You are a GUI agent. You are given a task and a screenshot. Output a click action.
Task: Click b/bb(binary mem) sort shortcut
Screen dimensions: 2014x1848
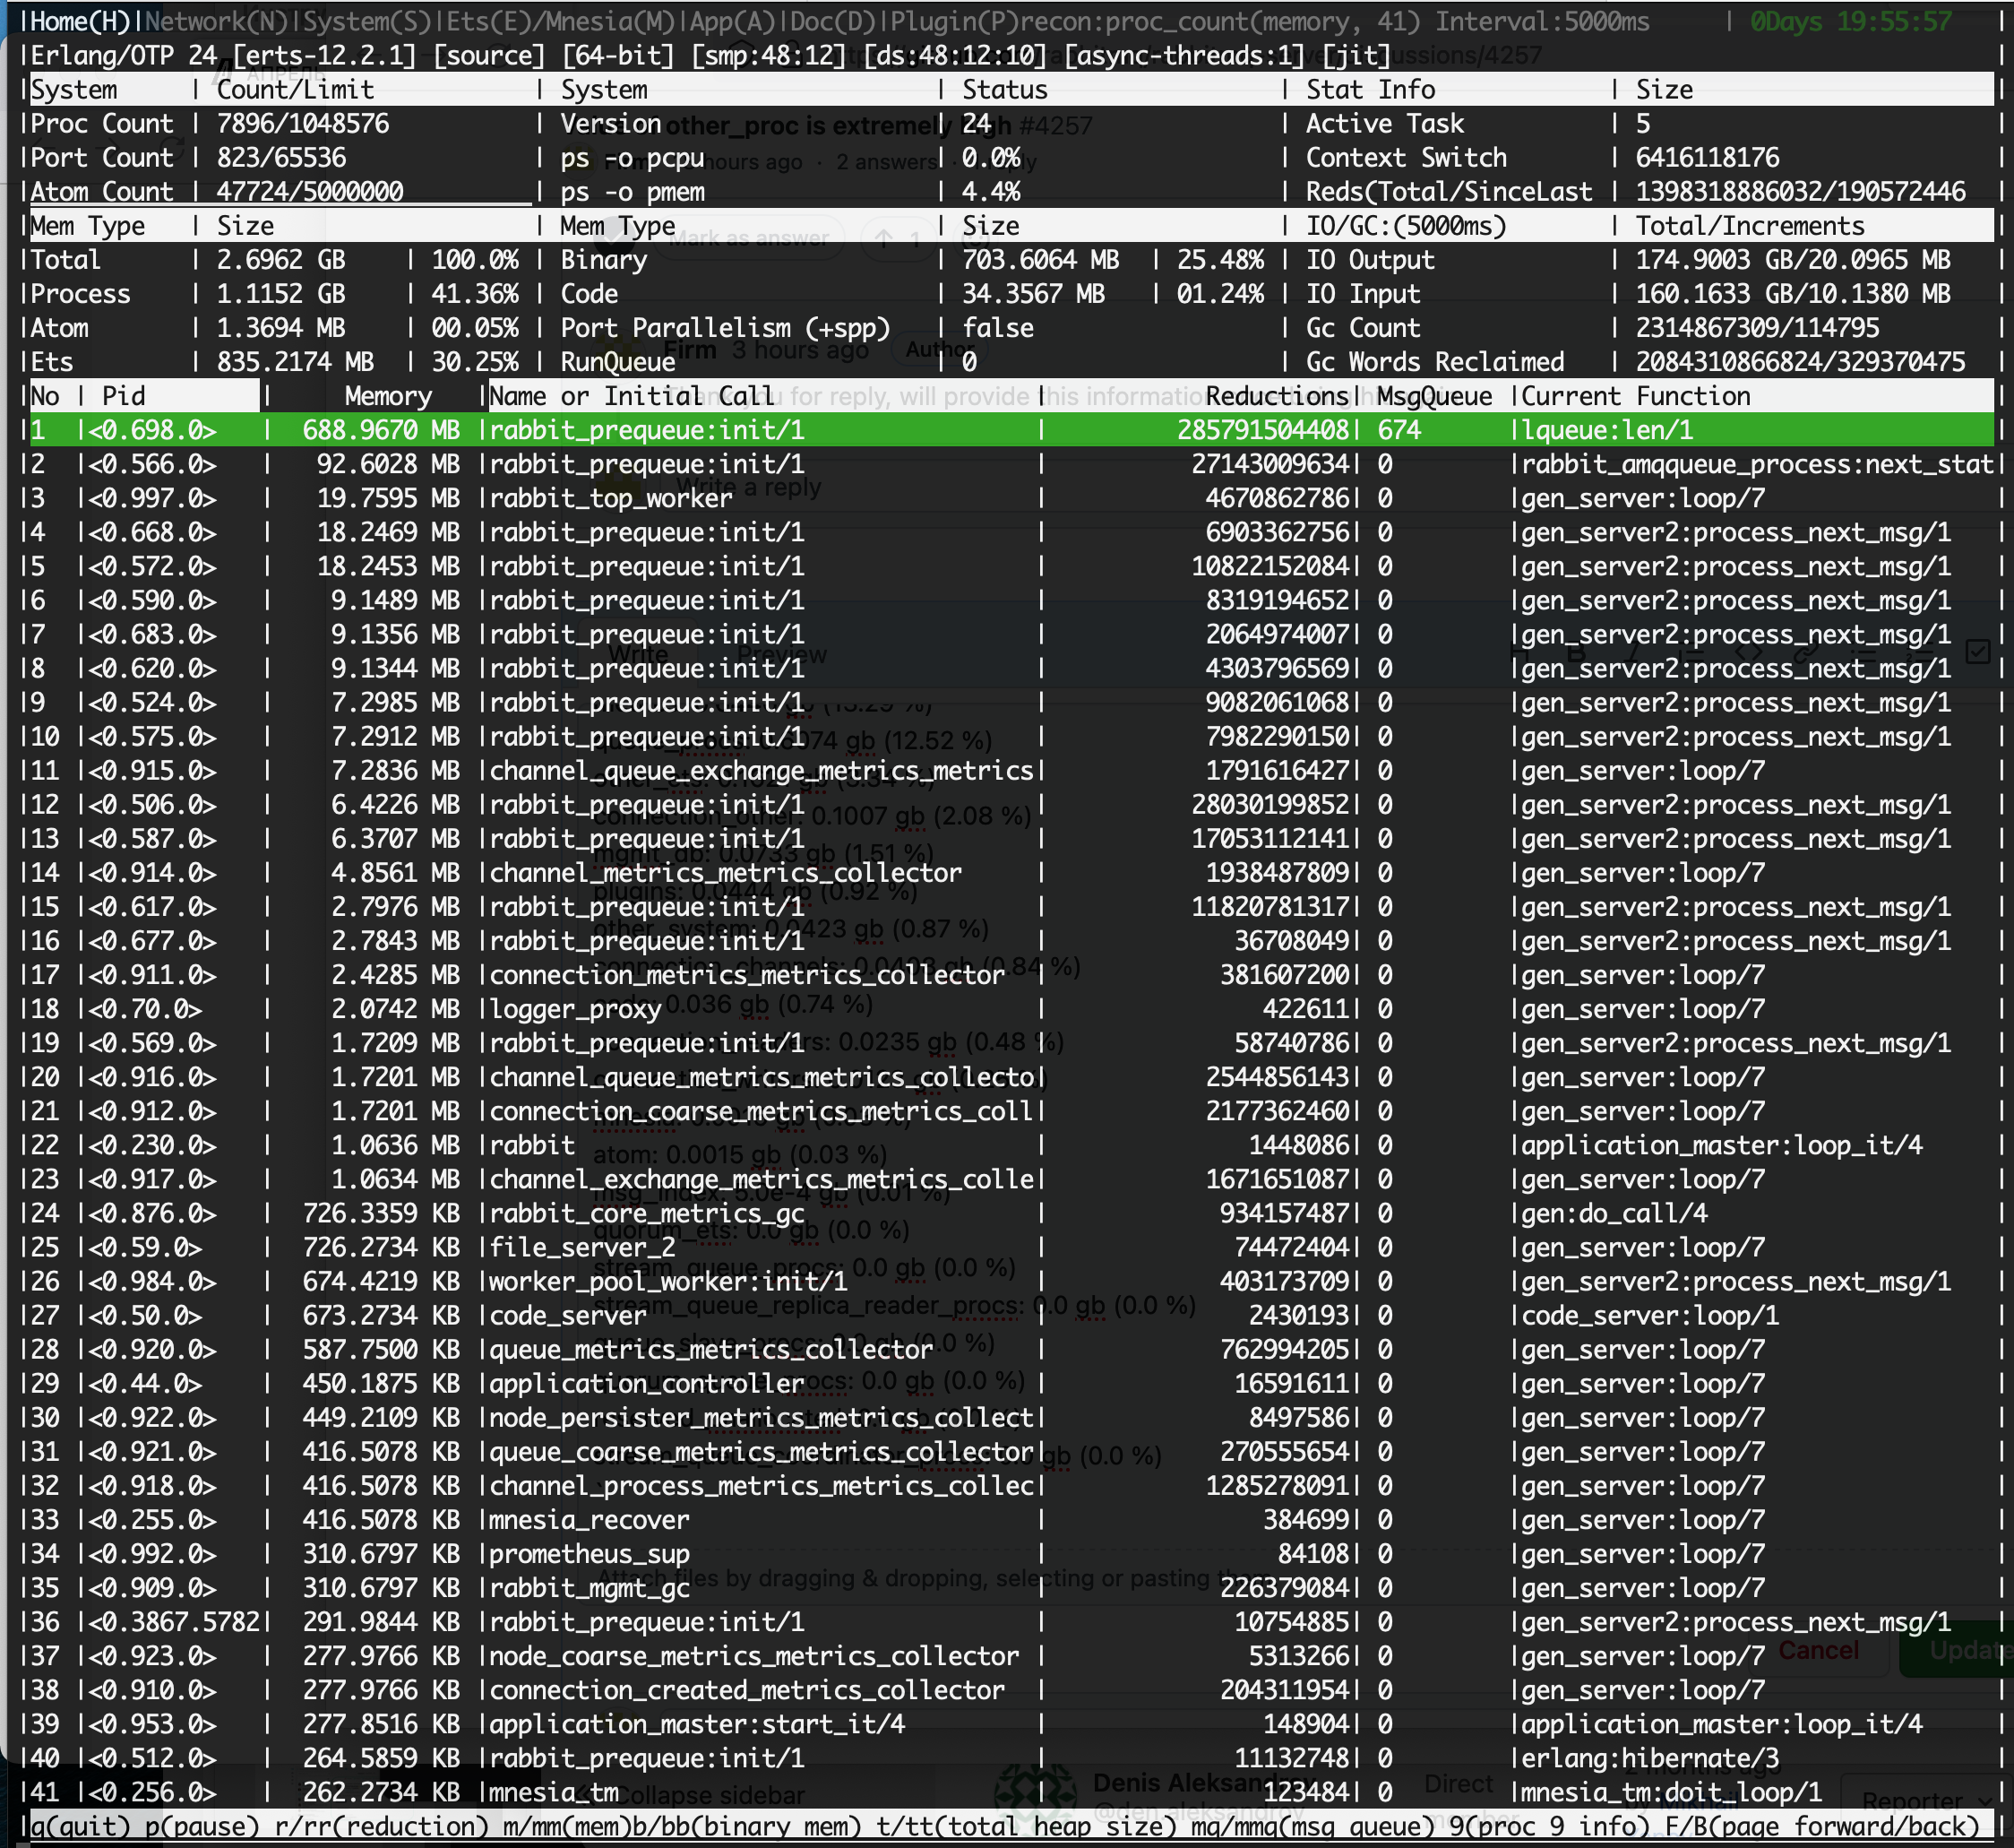pyautogui.click(x=747, y=1827)
